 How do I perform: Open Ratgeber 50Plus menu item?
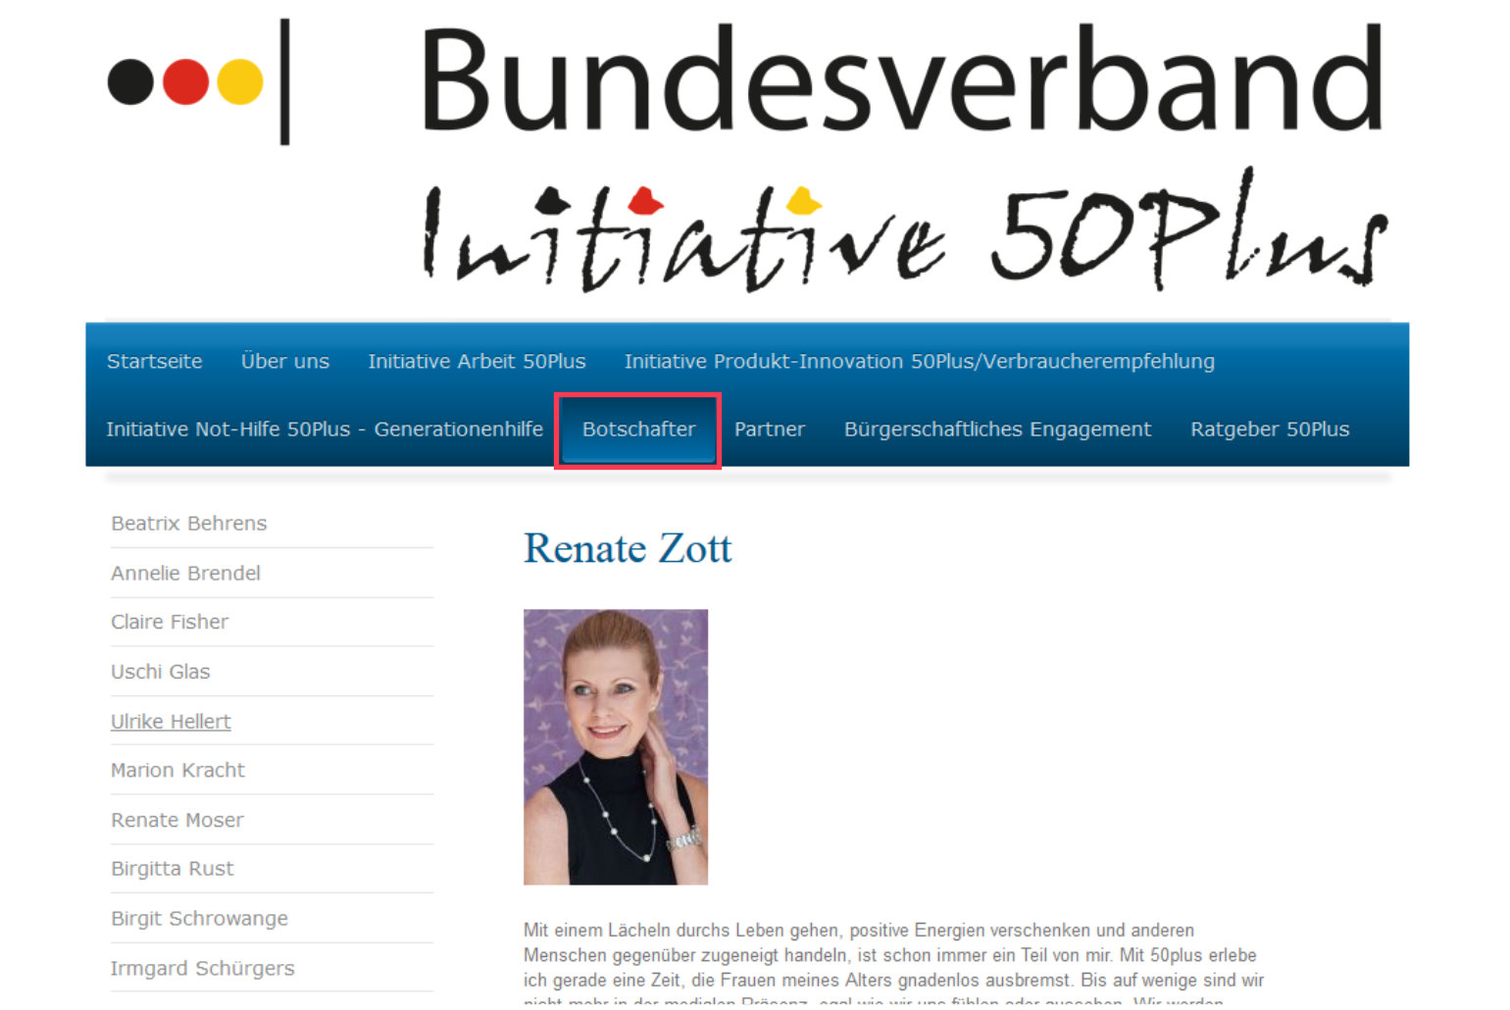[1270, 429]
